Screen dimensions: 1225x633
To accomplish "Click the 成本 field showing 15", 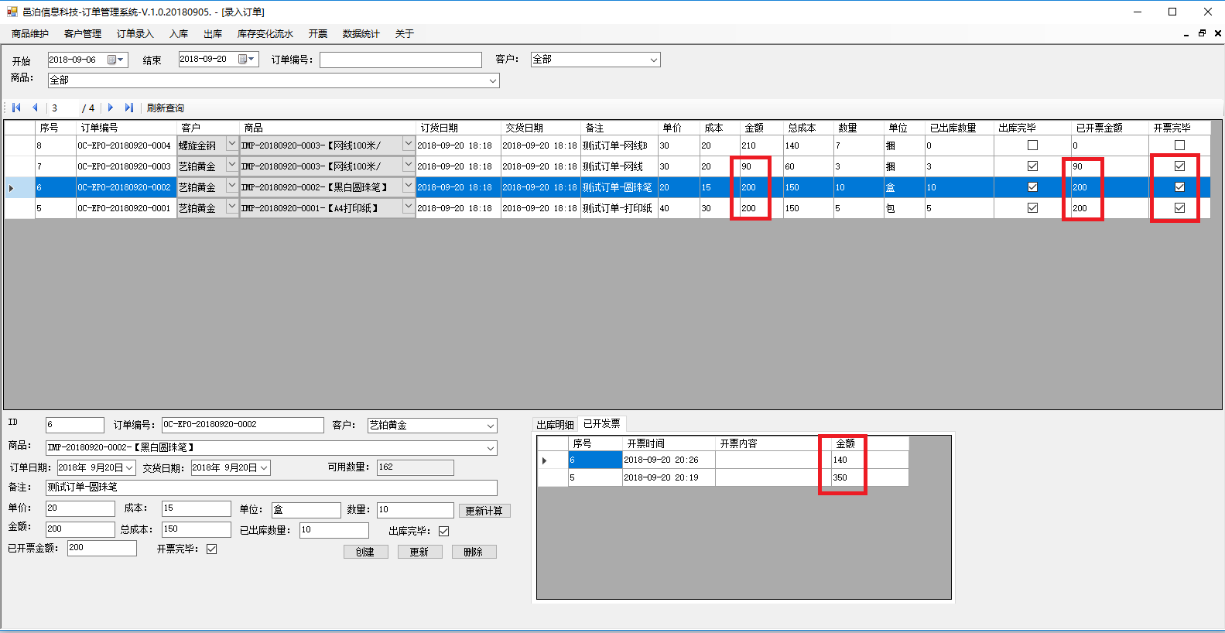I will coord(197,508).
